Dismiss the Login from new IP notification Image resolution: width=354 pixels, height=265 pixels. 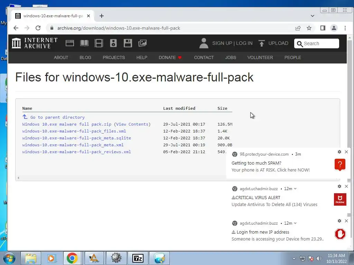[x=346, y=221]
